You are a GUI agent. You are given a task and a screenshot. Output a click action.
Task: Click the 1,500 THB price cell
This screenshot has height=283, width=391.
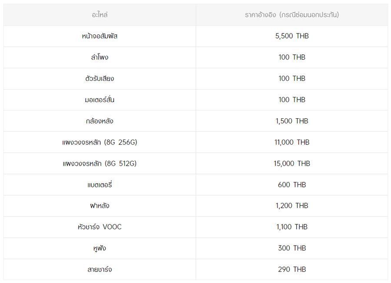(x=292, y=121)
